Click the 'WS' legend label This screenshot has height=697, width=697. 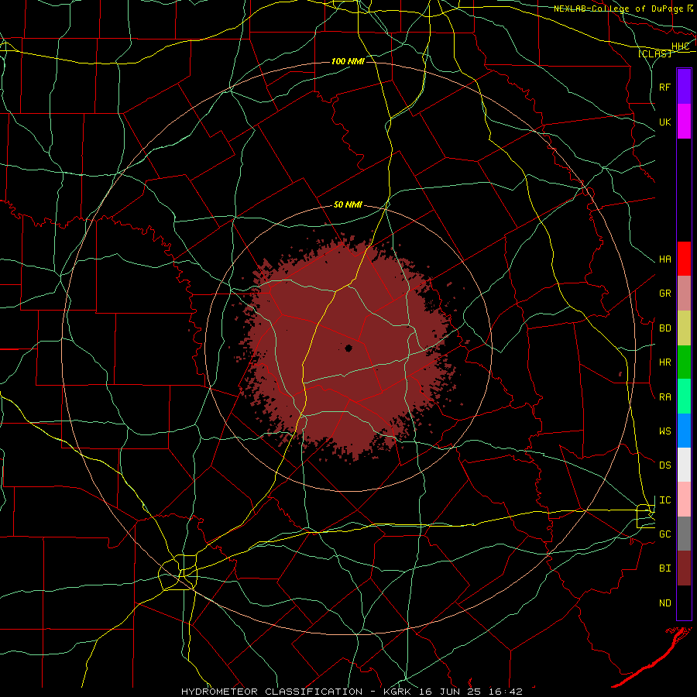(x=664, y=431)
